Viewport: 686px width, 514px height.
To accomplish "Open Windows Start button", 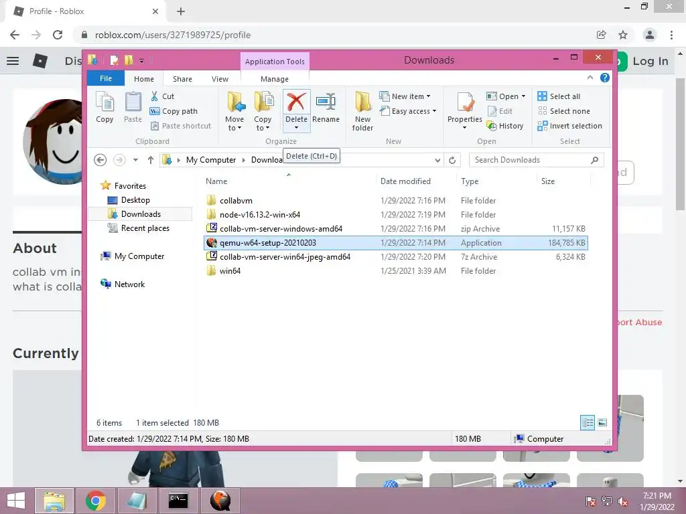I will click(x=16, y=501).
